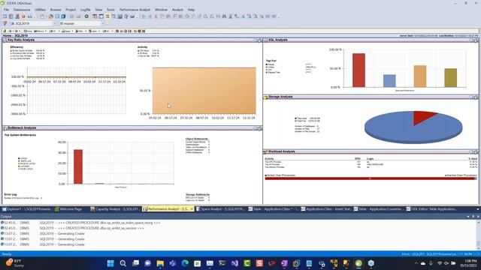Open the Output panel options dropdown arrow

(467, 217)
